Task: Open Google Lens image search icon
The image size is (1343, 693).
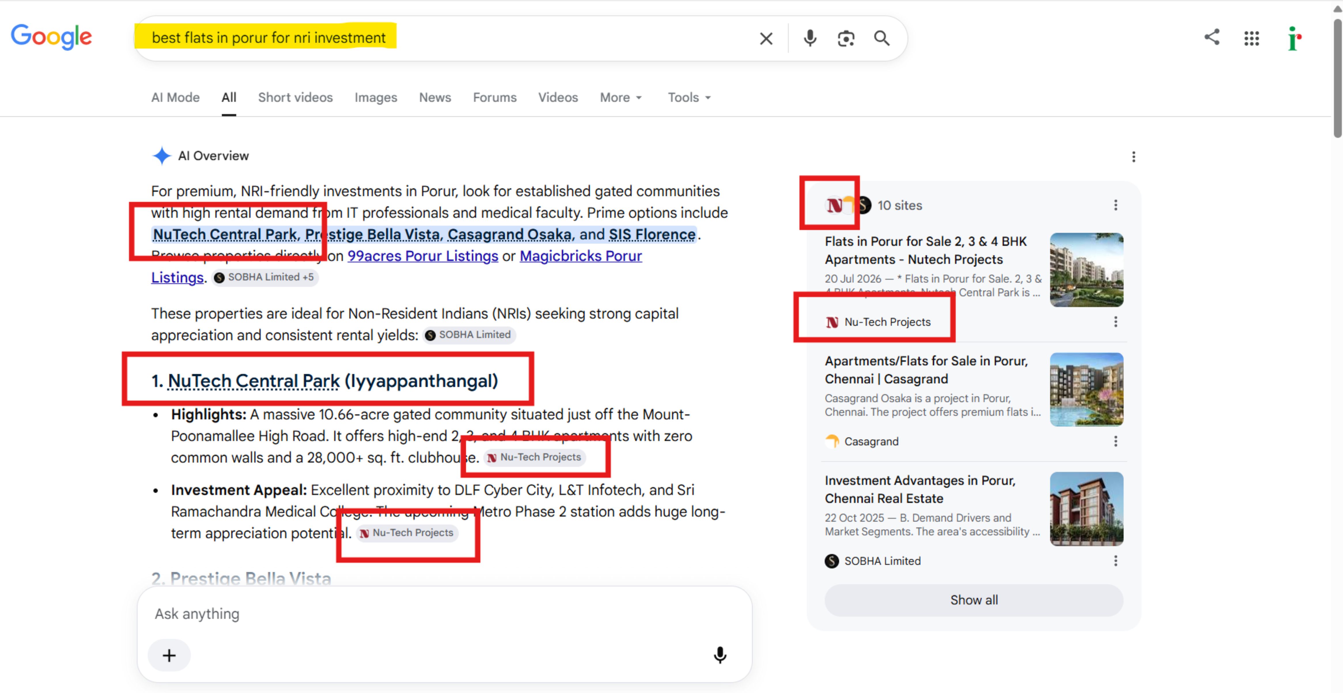Action: [845, 39]
